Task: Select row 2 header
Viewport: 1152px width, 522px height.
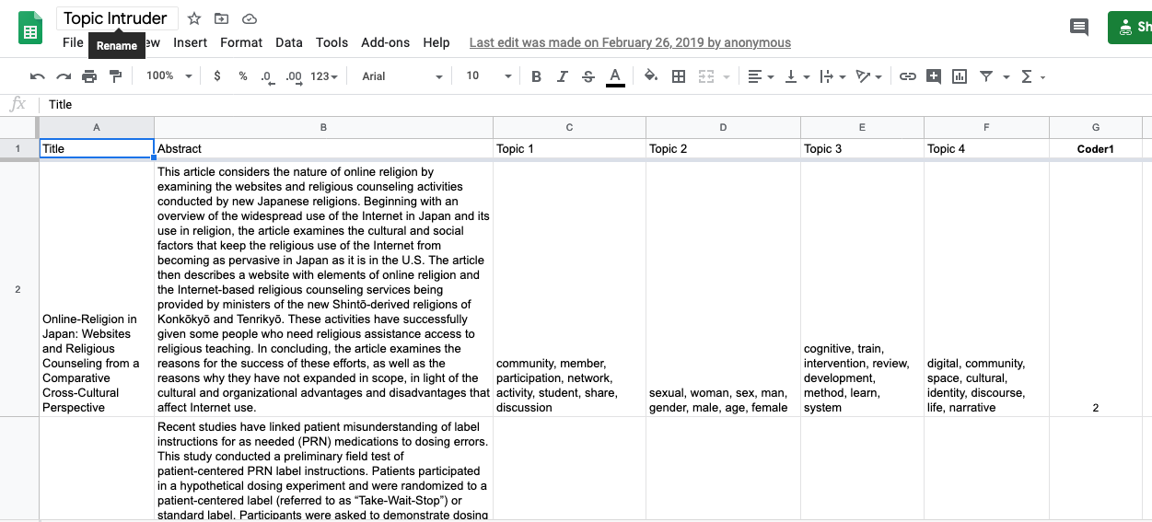Action: (x=18, y=289)
